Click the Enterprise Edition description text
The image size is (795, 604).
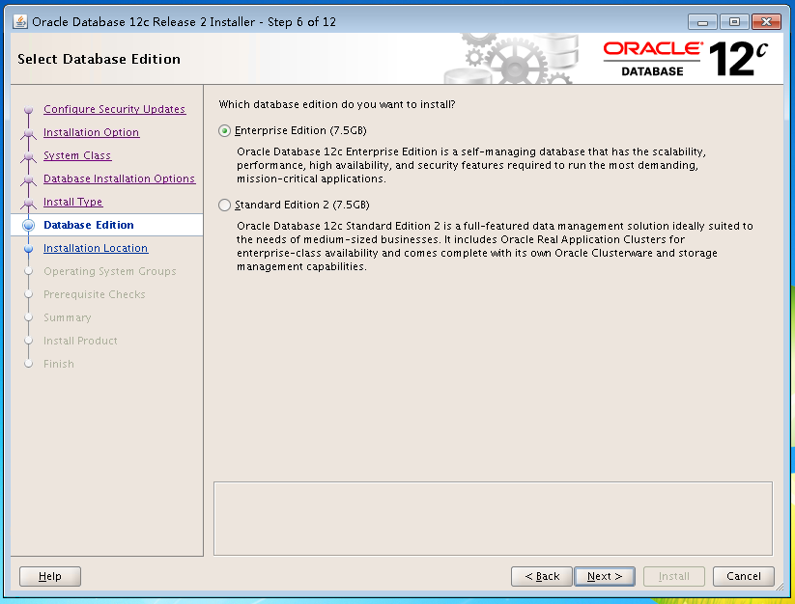point(471,165)
